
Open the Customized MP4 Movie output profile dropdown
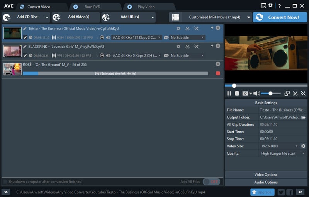[211, 17]
